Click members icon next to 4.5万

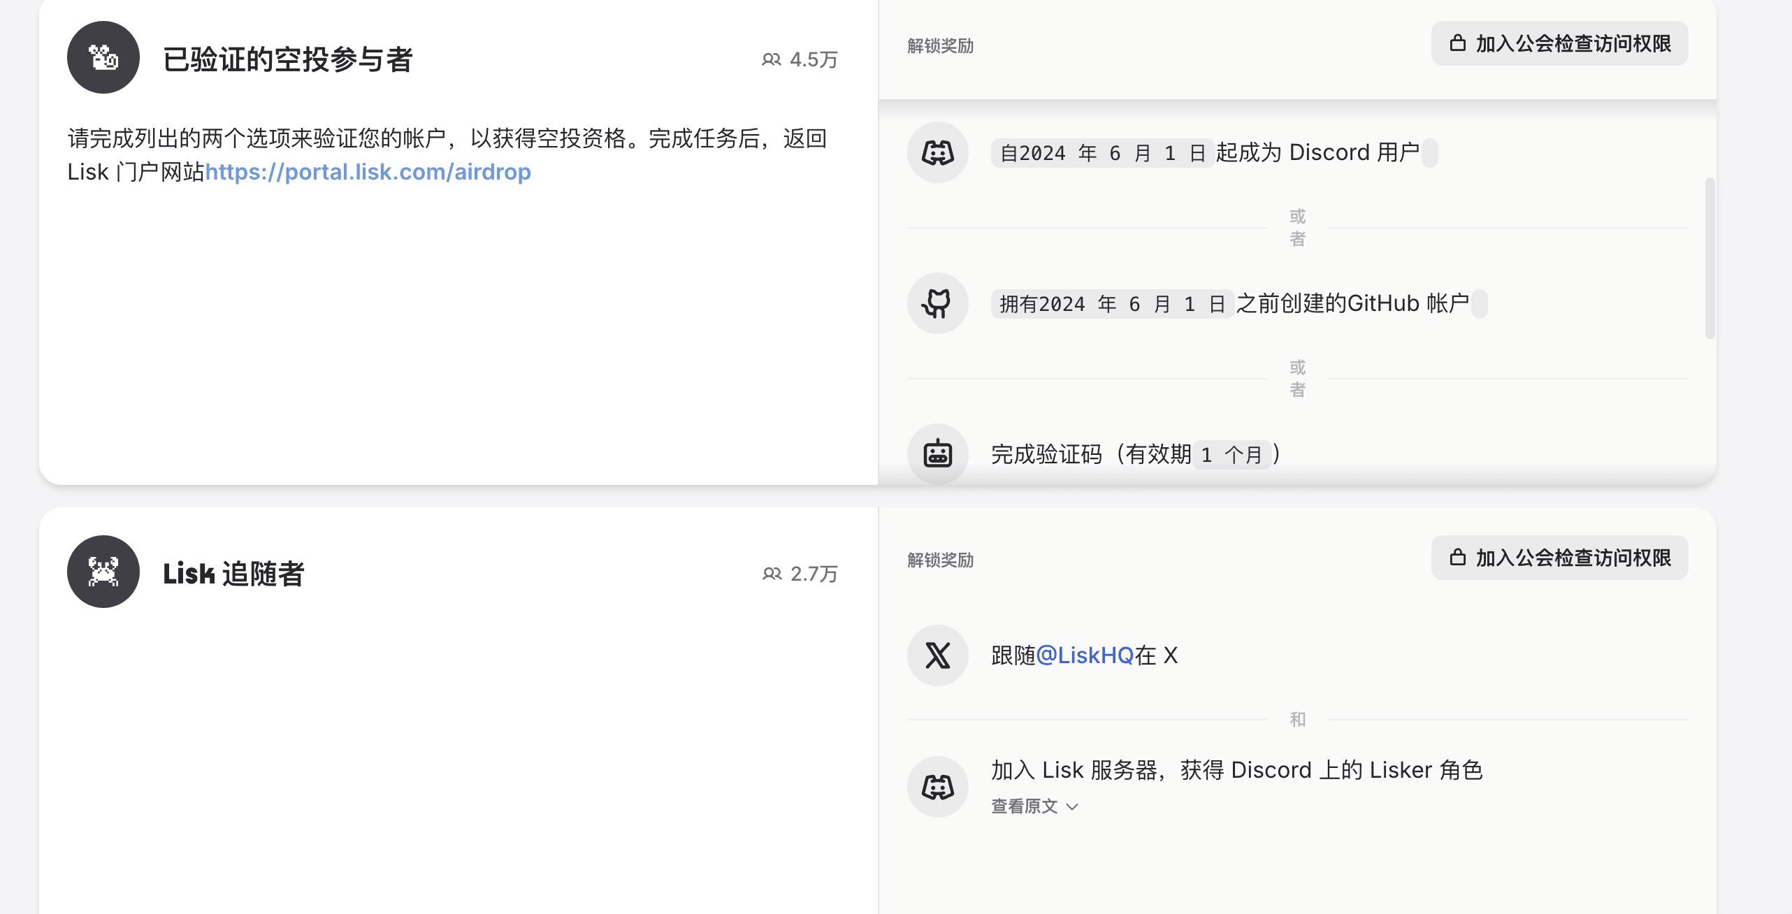(771, 60)
